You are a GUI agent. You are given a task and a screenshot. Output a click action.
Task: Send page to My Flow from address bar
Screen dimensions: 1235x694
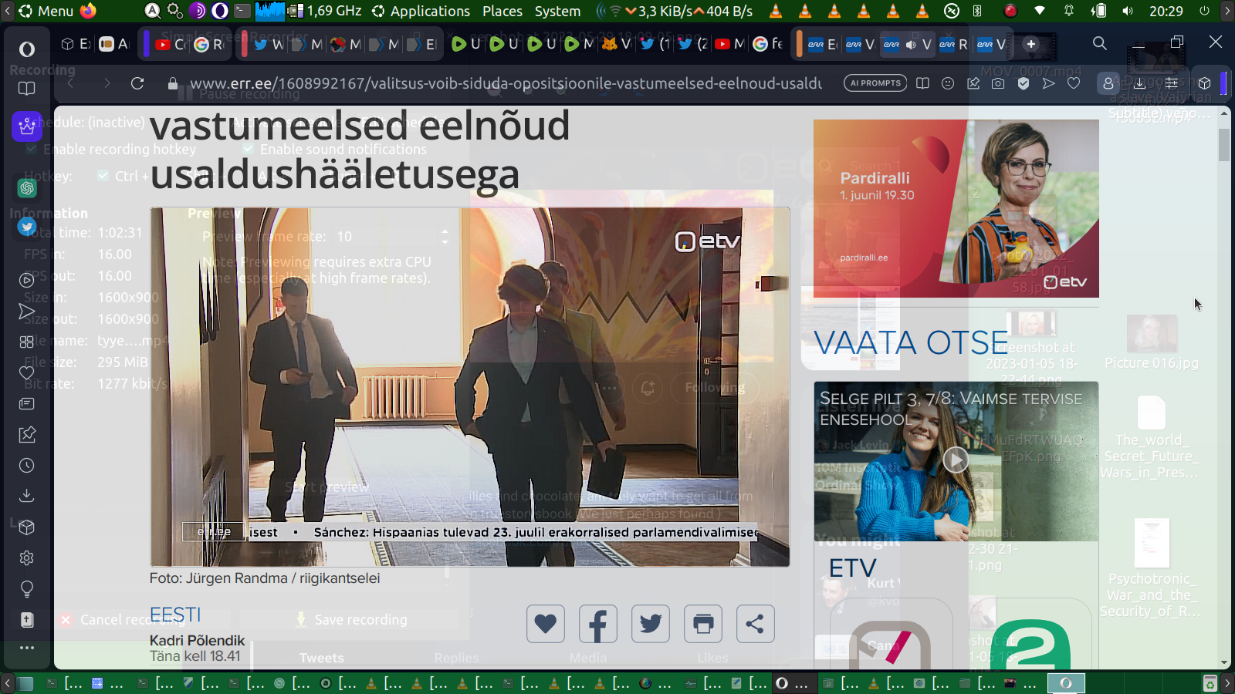(x=1048, y=83)
